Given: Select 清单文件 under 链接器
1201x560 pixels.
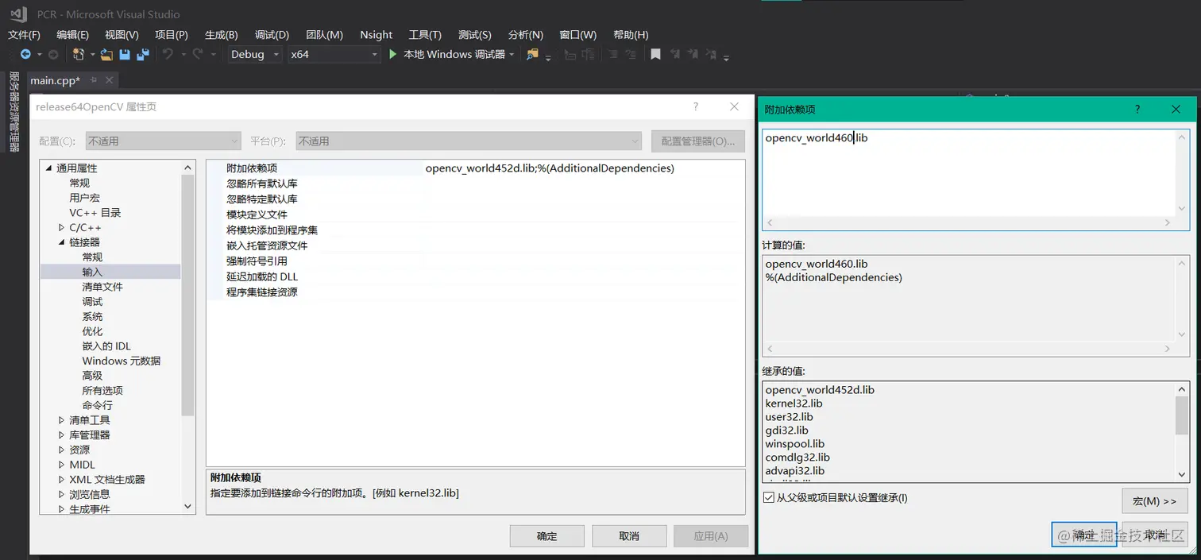Looking at the screenshot, I should (x=102, y=287).
